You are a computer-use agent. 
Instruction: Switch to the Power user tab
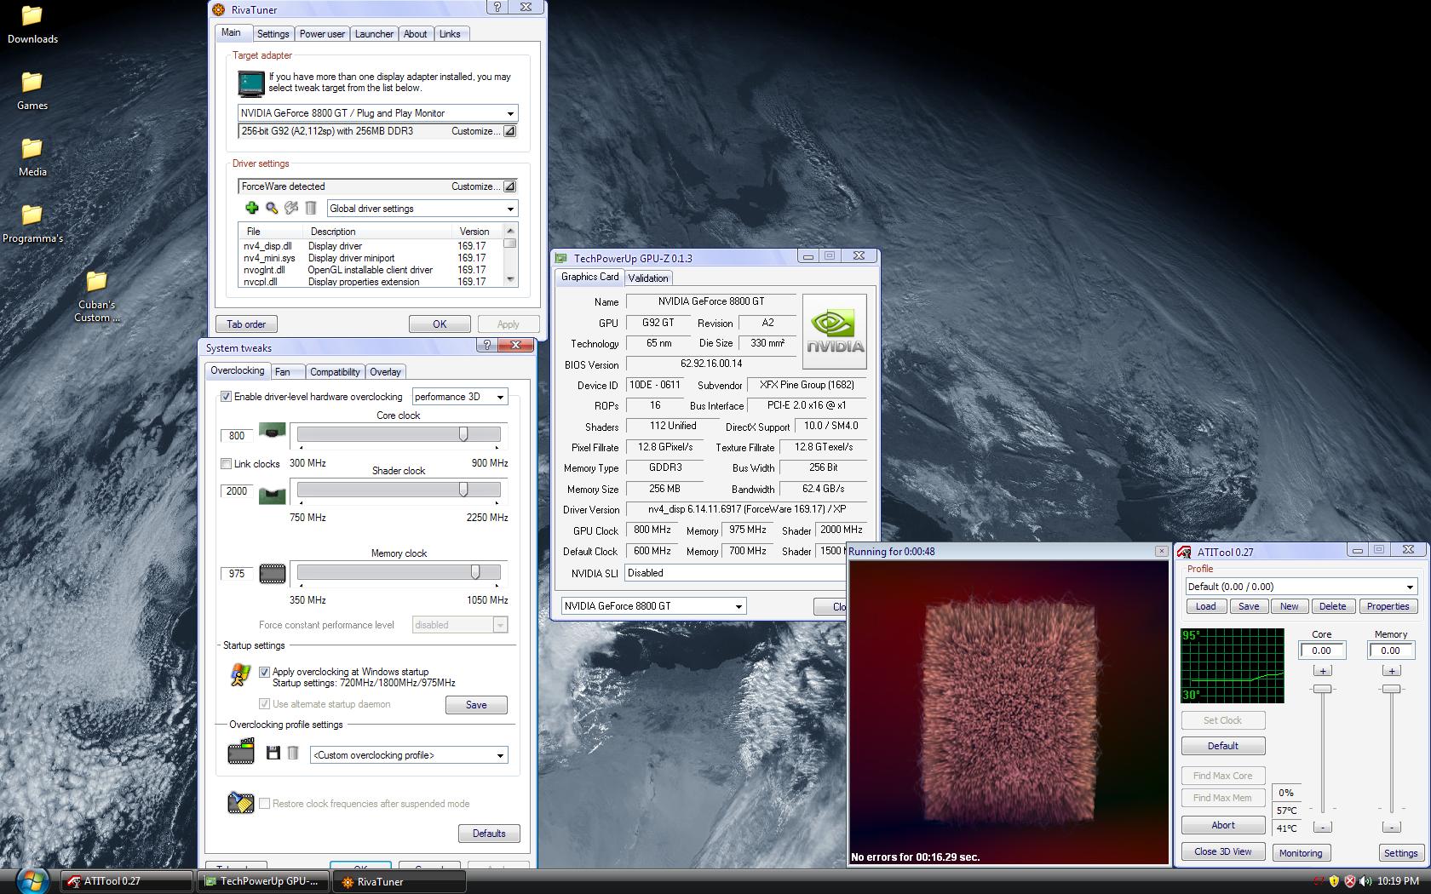(322, 34)
